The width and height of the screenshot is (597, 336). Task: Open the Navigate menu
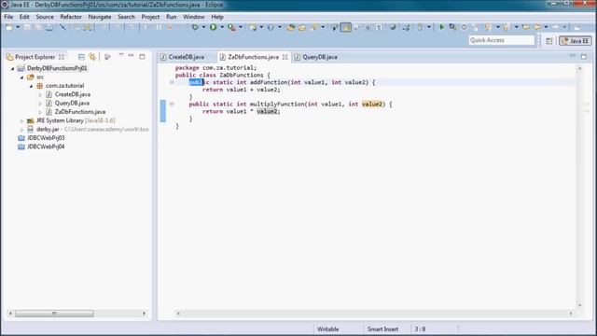point(100,17)
